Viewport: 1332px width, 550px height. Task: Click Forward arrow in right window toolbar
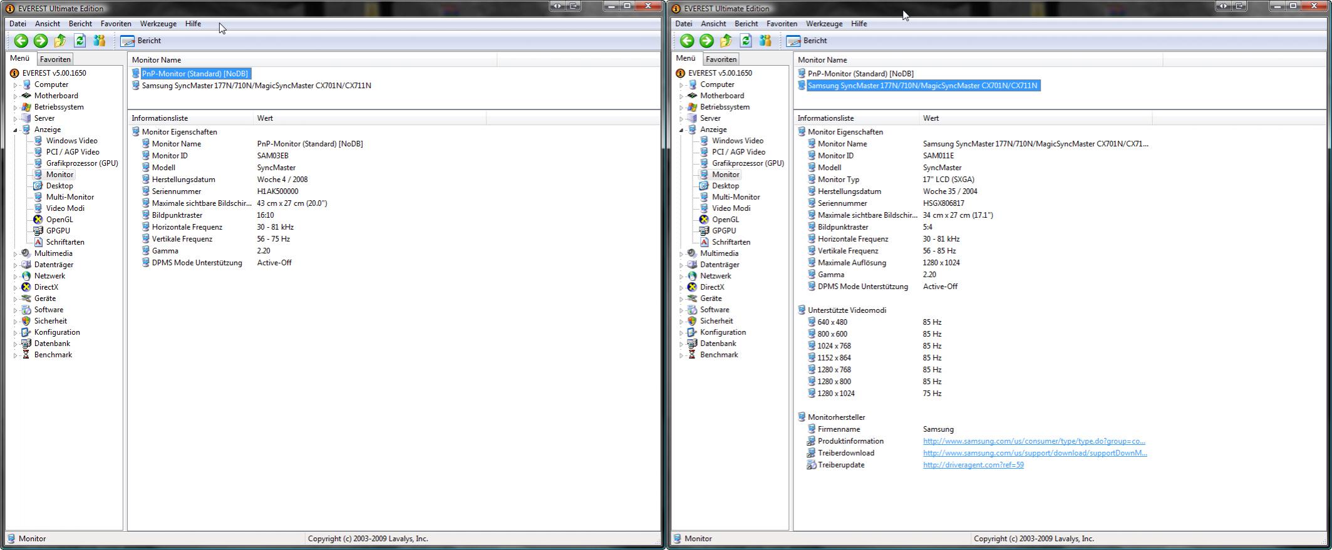click(706, 41)
